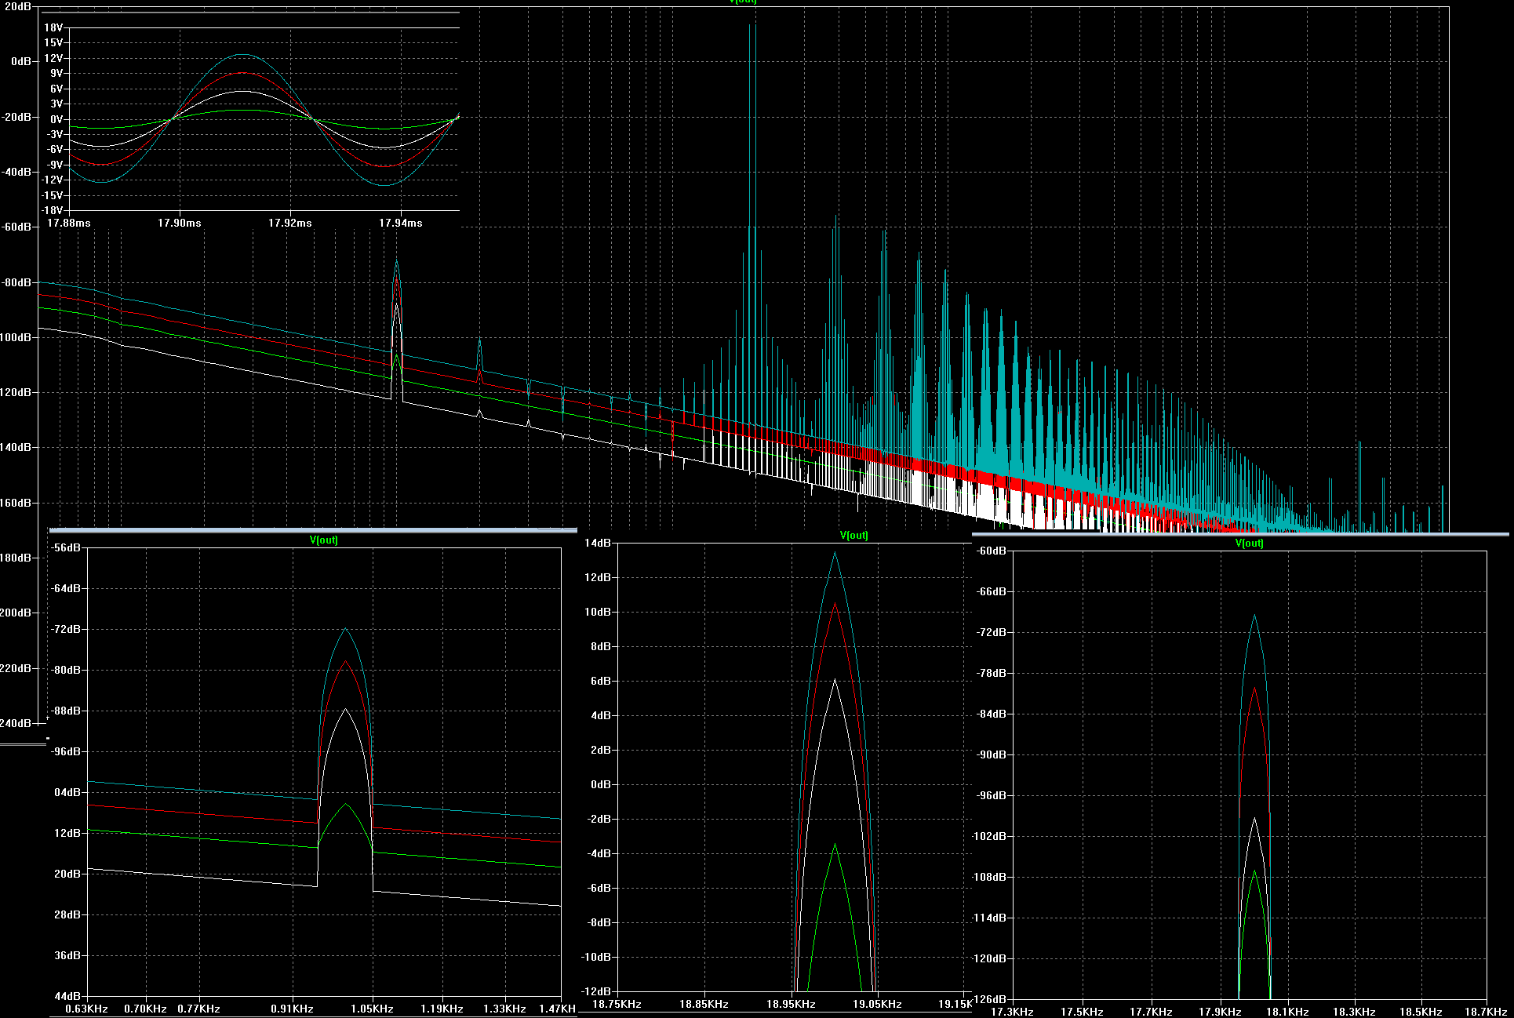1514x1018 pixels.
Task: Click the 20dB label on main vertical axis
Action: point(18,6)
